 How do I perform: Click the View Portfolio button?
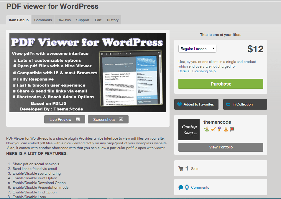[221, 147]
